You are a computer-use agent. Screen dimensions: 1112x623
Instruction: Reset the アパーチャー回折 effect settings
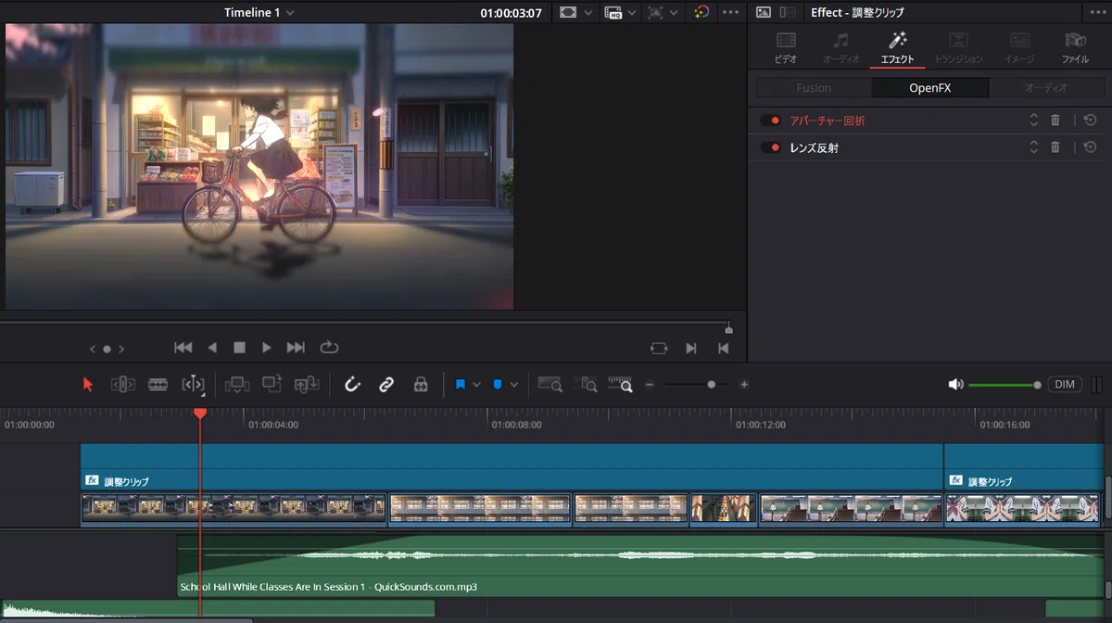click(1090, 121)
